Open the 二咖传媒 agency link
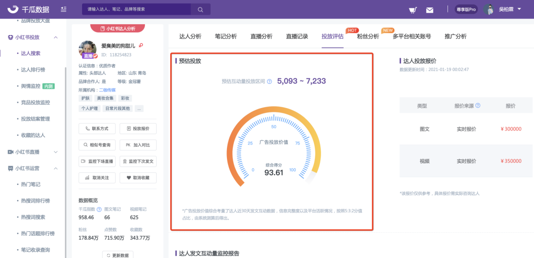This screenshot has width=534, height=258. (107, 90)
